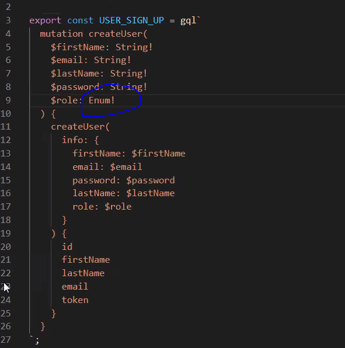The width and height of the screenshot is (345, 348).
Task: Click 'password: $password' on line 15
Action: (x=124, y=180)
